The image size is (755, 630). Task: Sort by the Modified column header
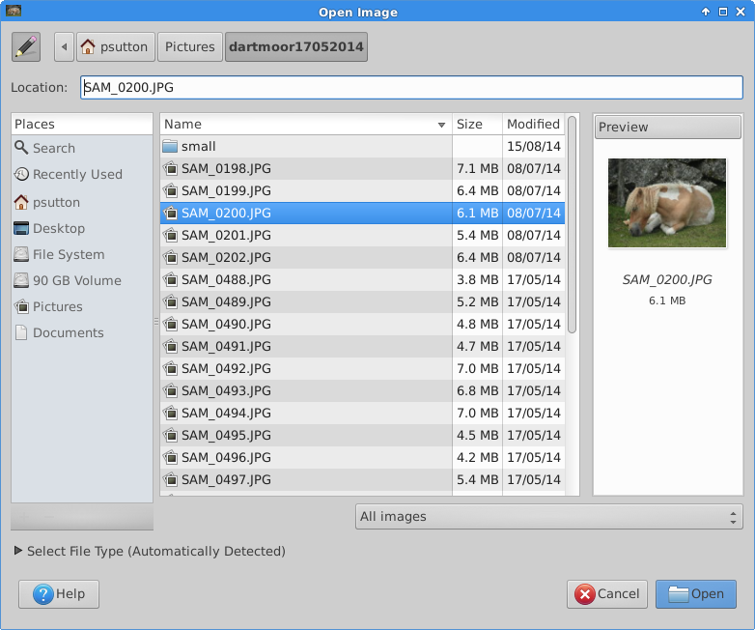click(x=534, y=125)
